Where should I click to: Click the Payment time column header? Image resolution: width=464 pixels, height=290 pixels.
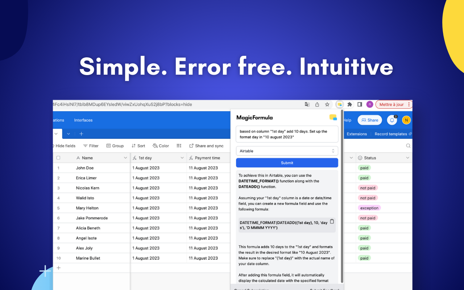pos(209,158)
